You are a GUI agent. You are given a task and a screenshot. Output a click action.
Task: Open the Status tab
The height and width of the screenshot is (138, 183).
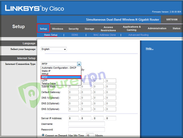(176, 28)
